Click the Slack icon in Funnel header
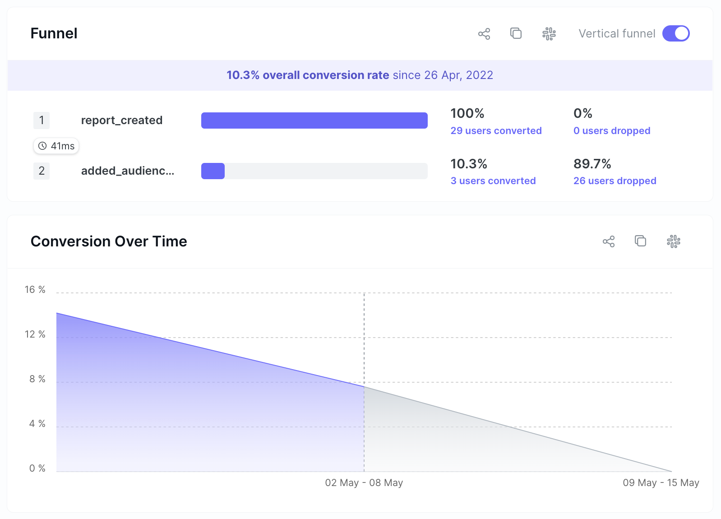 pyautogui.click(x=549, y=34)
